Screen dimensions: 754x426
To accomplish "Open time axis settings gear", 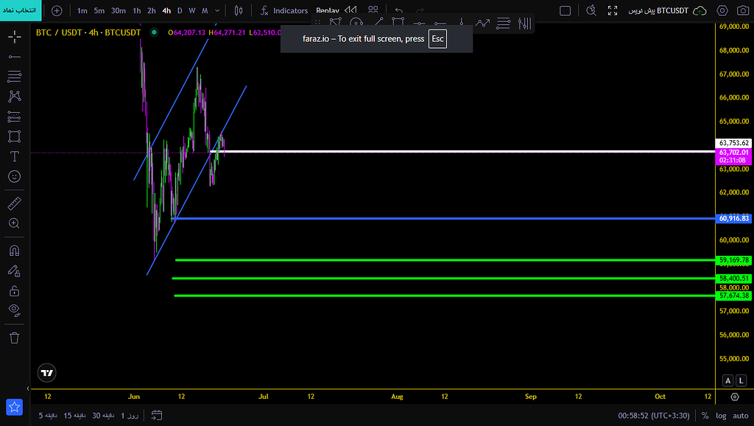I will [x=735, y=397].
